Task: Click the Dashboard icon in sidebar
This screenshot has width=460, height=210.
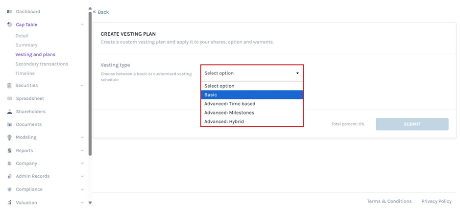Action: click(10, 12)
